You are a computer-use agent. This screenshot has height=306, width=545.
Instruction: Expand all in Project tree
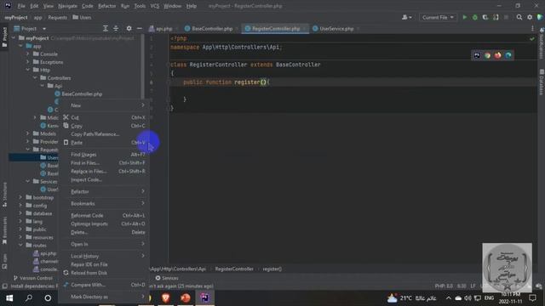[x=106, y=28]
